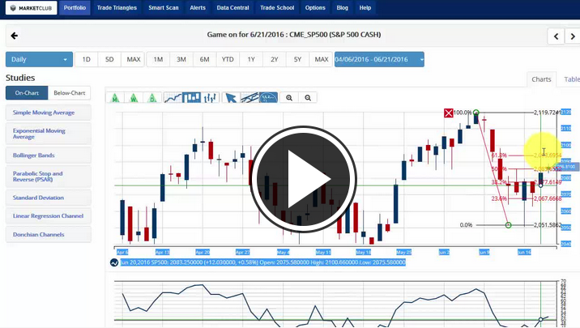The height and width of the screenshot is (328, 580).
Task: Add Bollinger Bands study
Action: [48, 155]
